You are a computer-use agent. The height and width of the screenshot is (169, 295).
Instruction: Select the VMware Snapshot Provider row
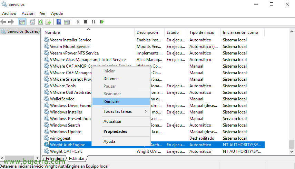coord(154,79)
